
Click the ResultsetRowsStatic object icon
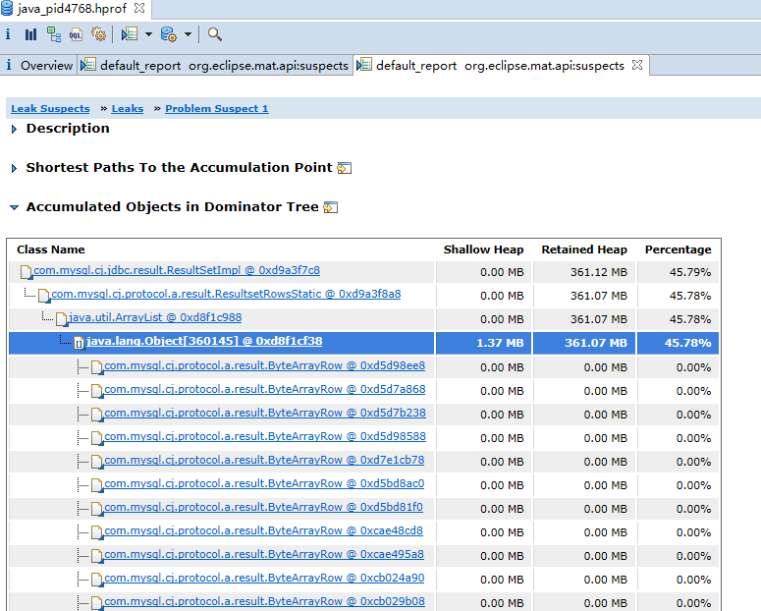tap(44, 296)
